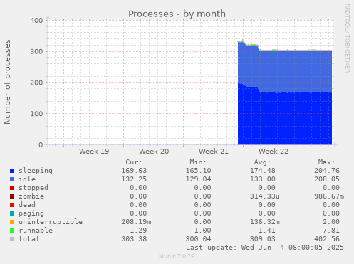
Task: Select the 'zombie' legend label
Action: click(31, 196)
